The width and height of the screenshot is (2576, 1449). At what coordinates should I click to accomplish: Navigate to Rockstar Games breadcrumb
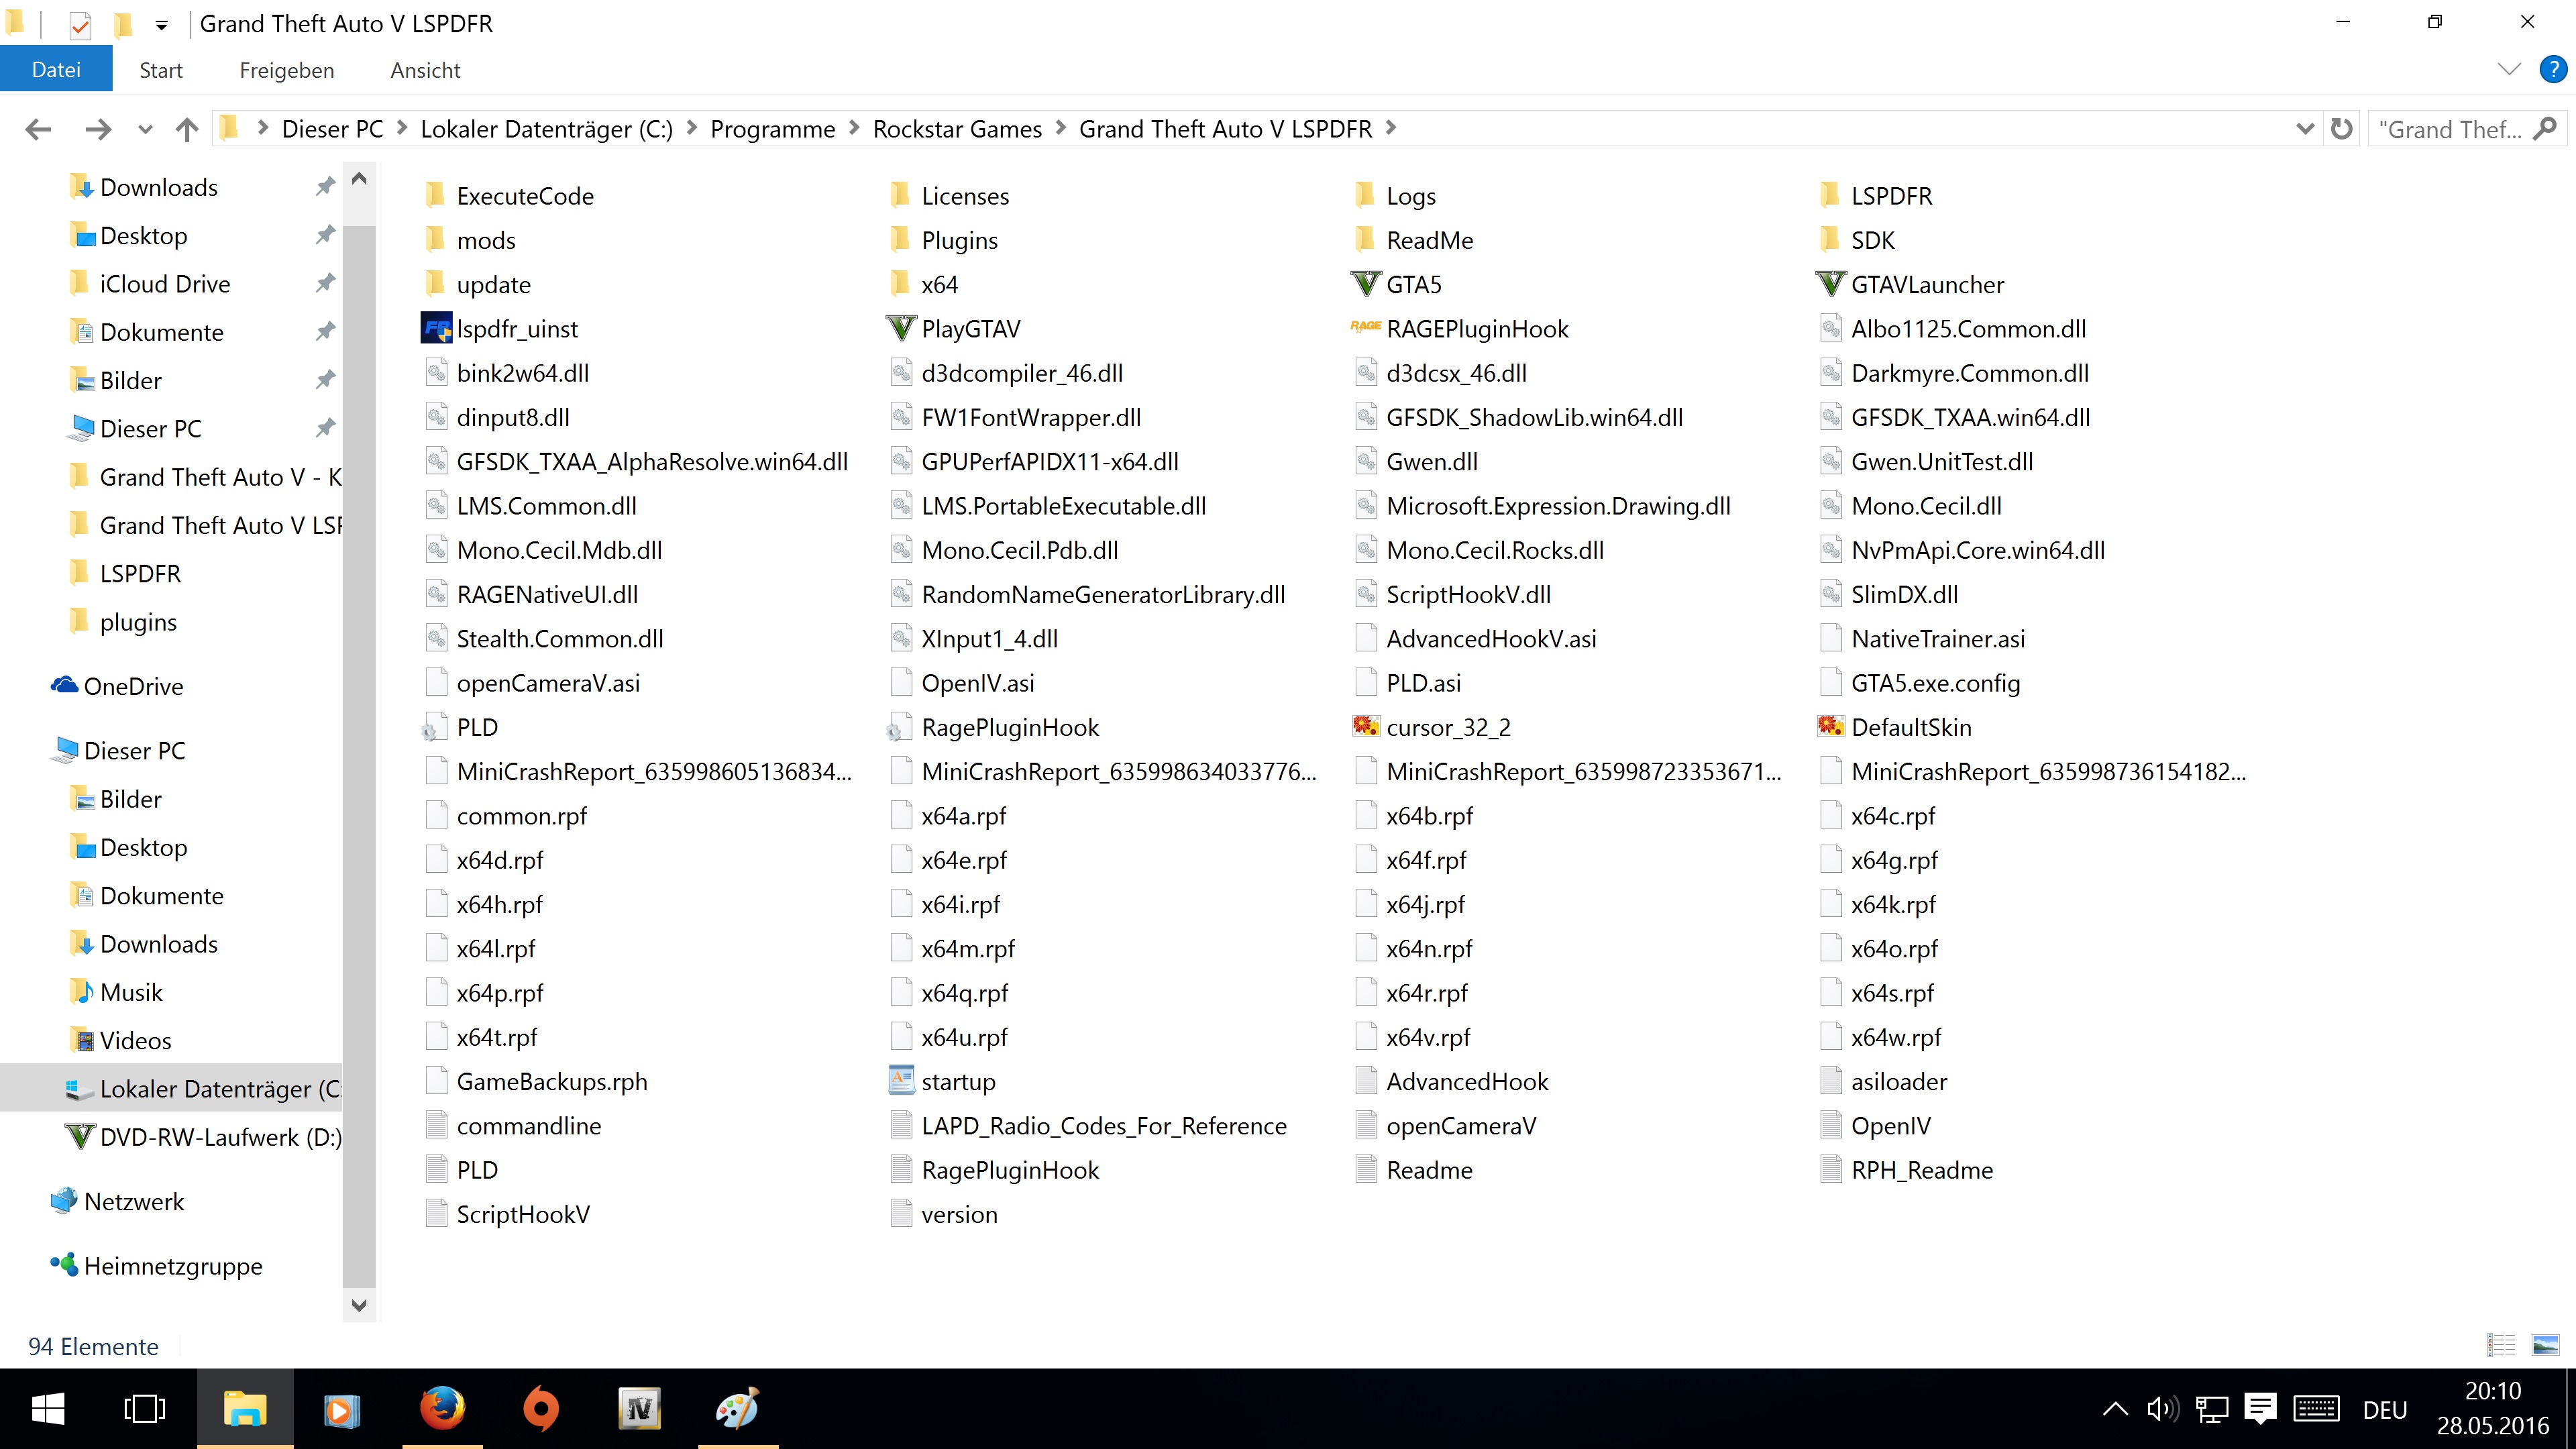click(x=956, y=129)
